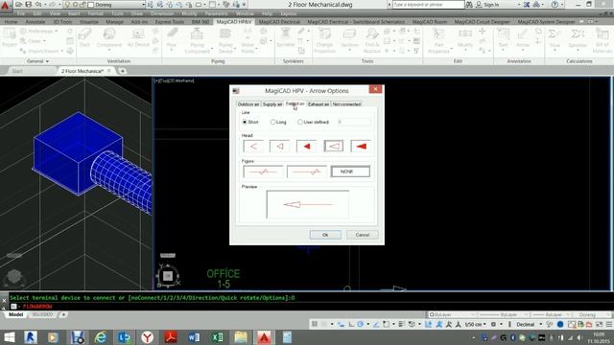Switch to the Start drawing tab
The height and width of the screenshot is (345, 614).
pyautogui.click(x=17, y=71)
